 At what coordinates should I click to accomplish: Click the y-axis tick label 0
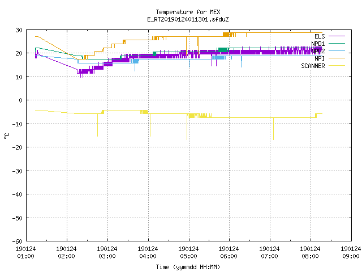[20, 100]
